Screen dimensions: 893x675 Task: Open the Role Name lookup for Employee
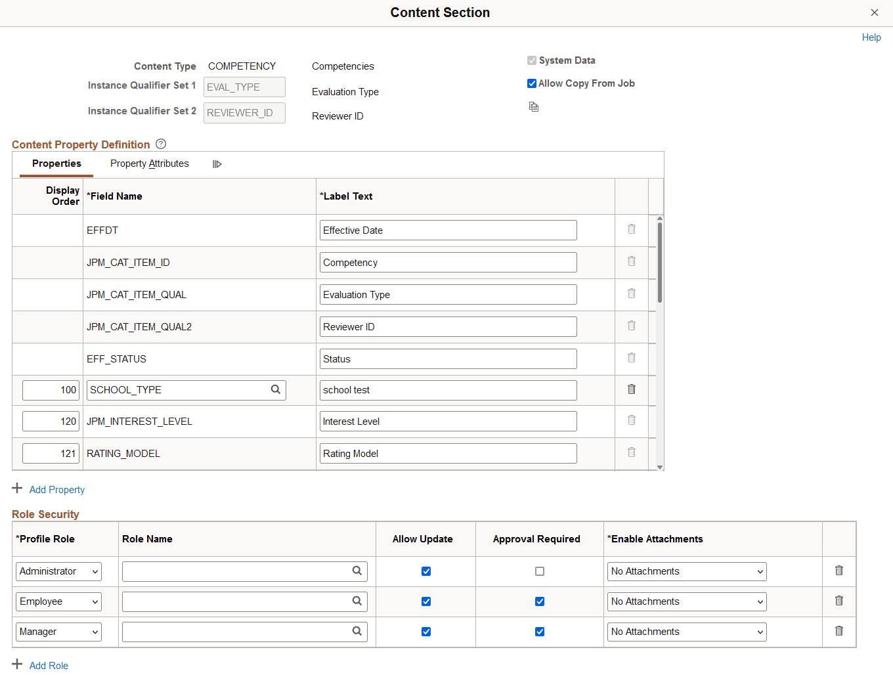point(357,601)
